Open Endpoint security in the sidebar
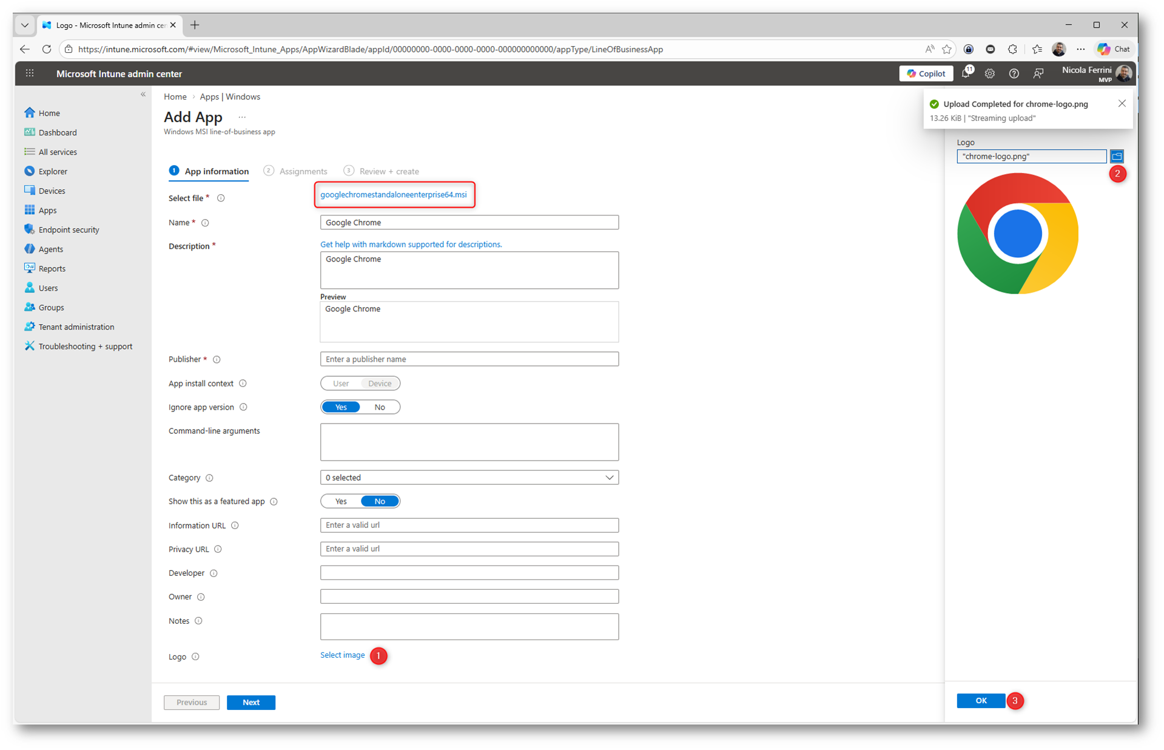 pyautogui.click(x=69, y=229)
